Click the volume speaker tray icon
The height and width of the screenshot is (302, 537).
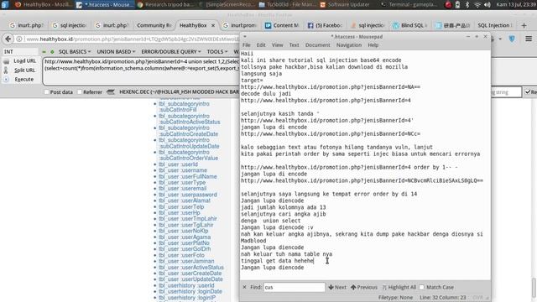487,5
